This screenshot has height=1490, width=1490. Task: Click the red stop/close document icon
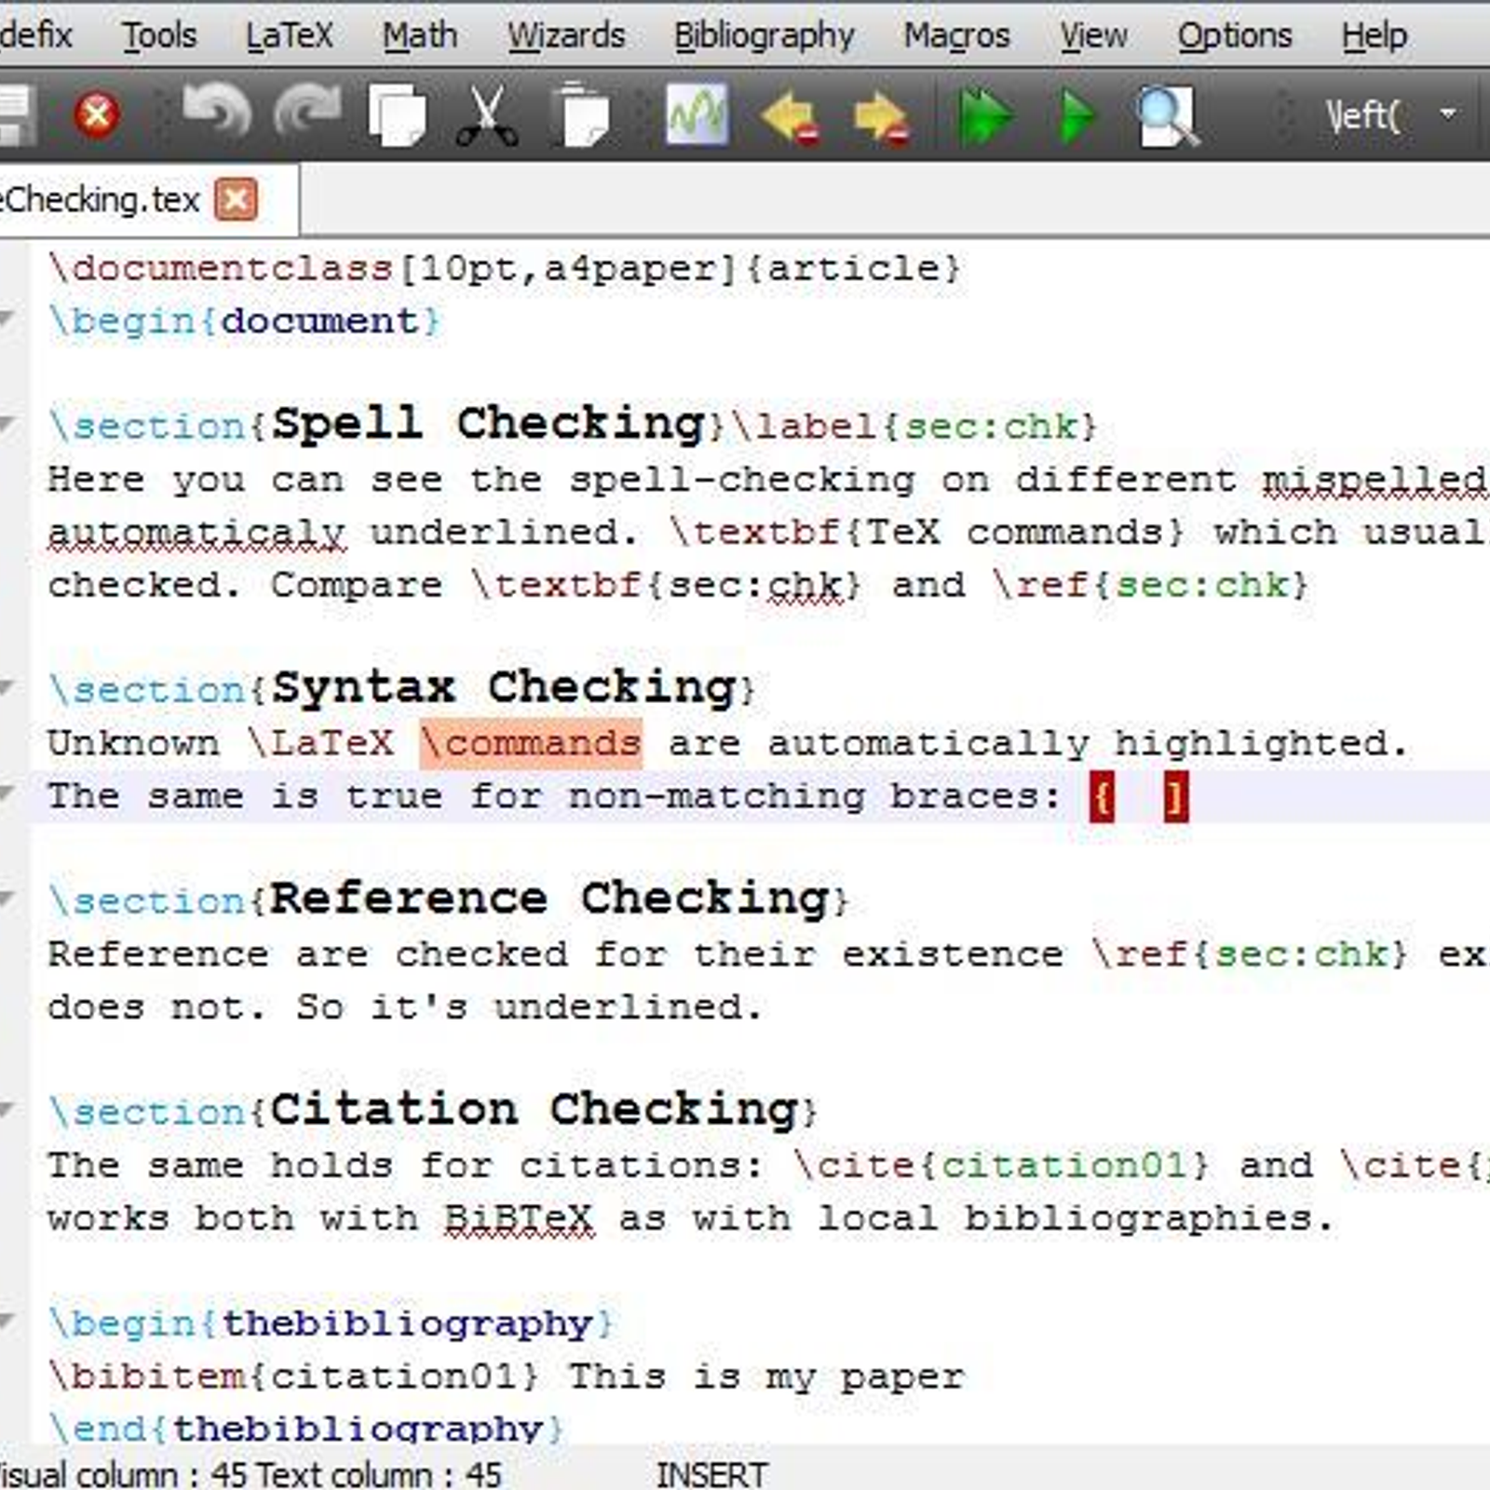point(97,115)
